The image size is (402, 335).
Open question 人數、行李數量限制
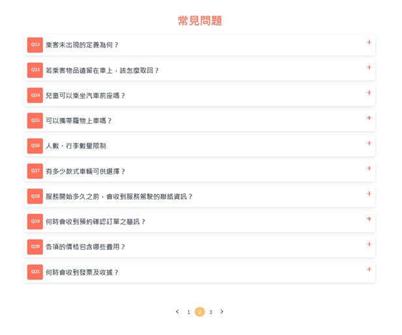[76, 146]
